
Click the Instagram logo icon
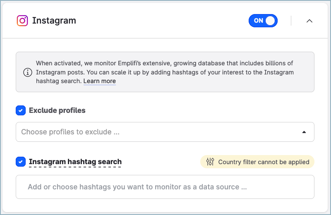coord(22,21)
